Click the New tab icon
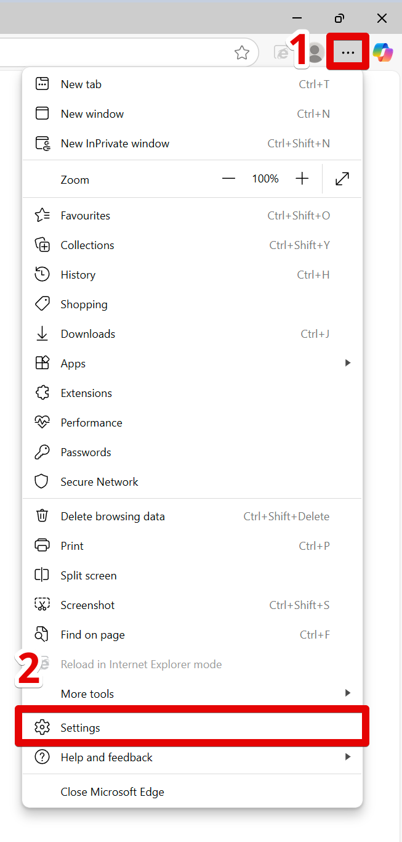 (42, 84)
